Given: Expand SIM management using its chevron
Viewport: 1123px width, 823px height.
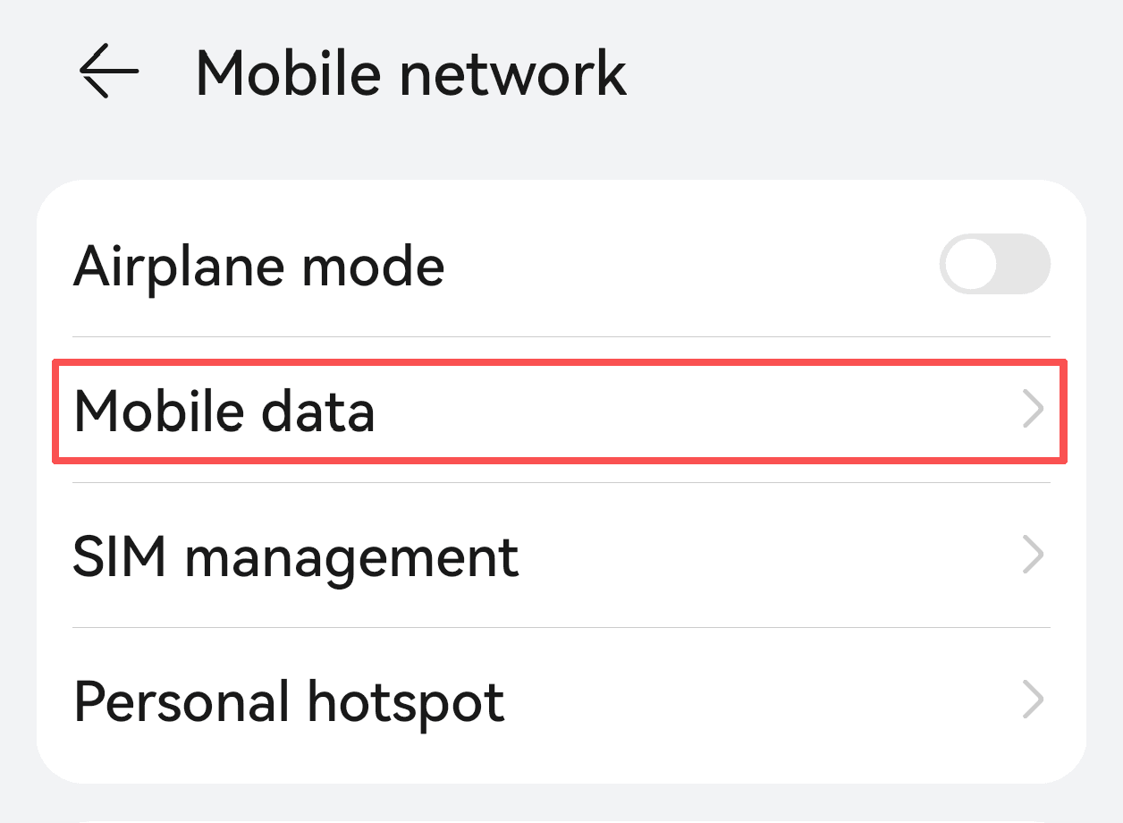Looking at the screenshot, I should 1033,556.
